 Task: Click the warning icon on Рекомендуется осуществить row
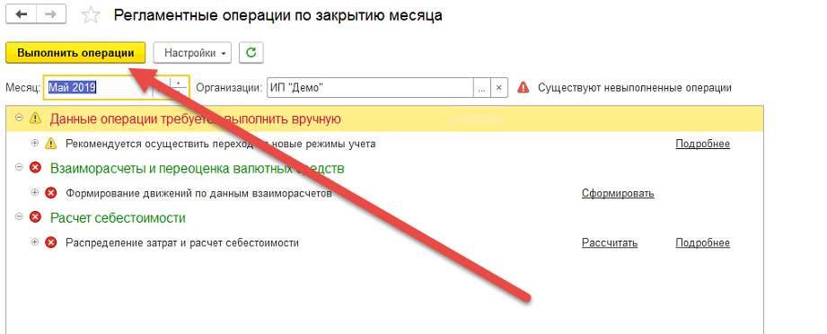(50, 144)
